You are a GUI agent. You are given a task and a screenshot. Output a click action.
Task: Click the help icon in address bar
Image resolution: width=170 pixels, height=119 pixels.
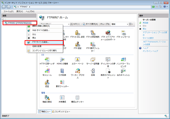pos(165,7)
